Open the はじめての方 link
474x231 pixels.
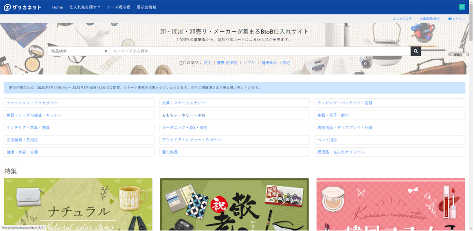(x=402, y=19)
